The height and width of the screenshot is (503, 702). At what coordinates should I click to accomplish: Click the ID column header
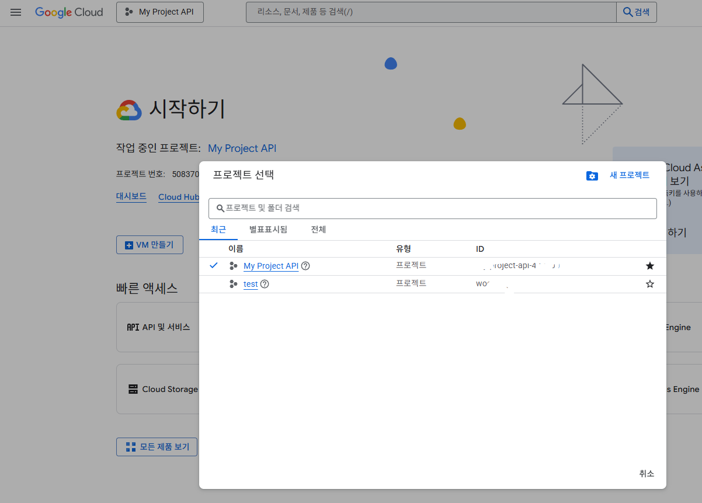(x=480, y=249)
